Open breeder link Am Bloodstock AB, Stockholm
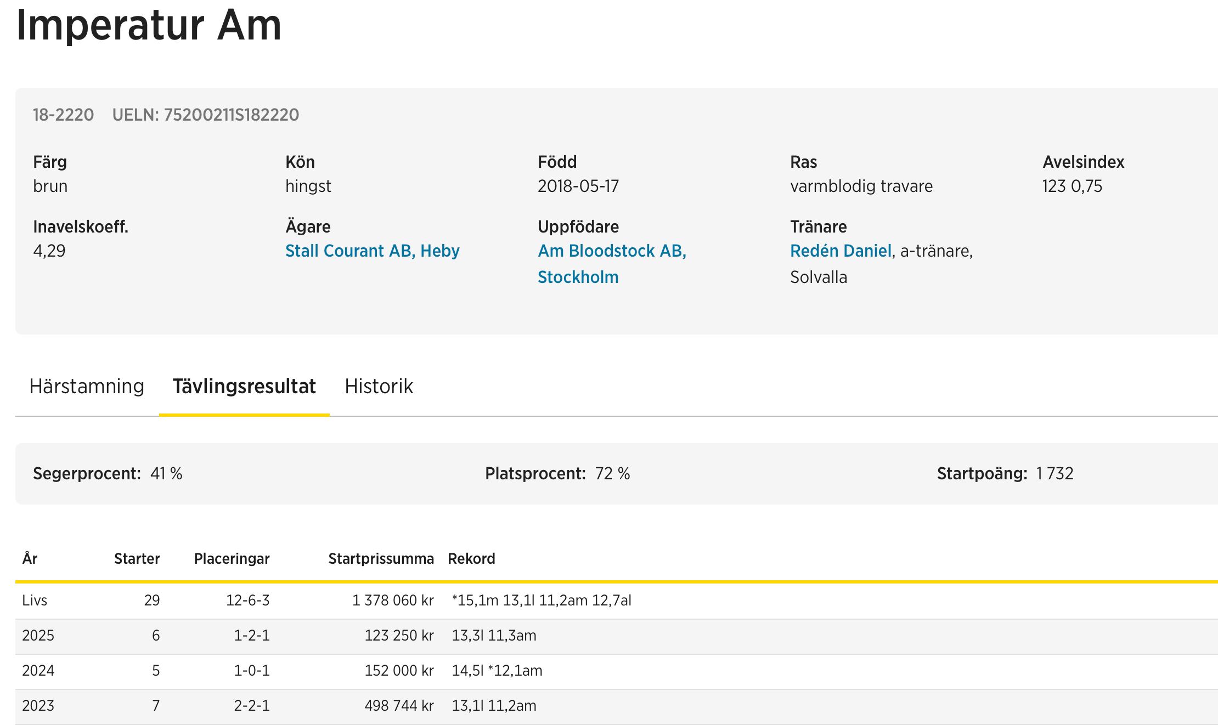 pos(612,264)
